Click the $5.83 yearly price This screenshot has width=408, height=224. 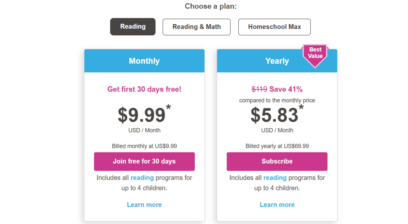pos(274,115)
